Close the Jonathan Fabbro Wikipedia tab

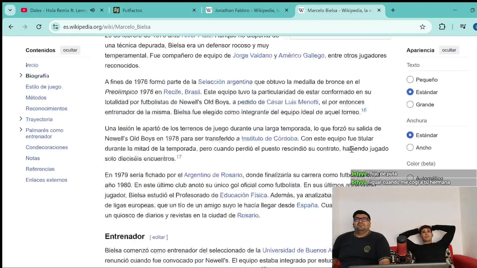point(287,10)
